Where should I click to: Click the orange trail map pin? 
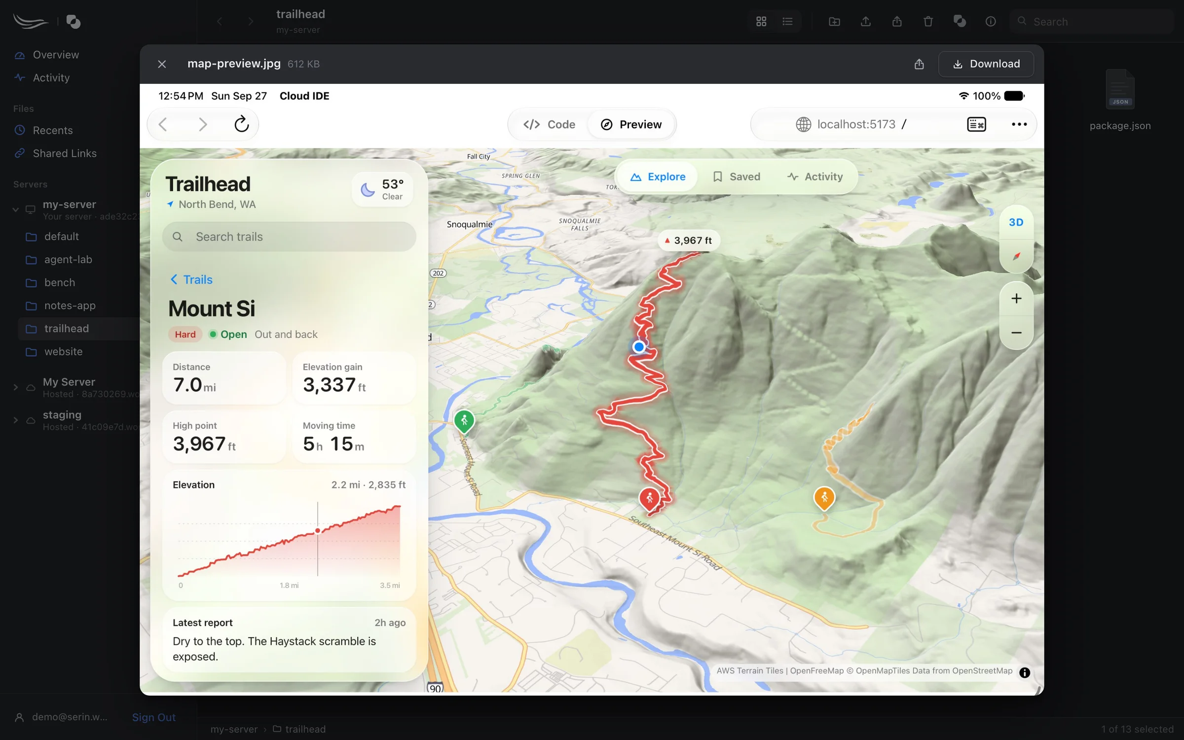824,498
